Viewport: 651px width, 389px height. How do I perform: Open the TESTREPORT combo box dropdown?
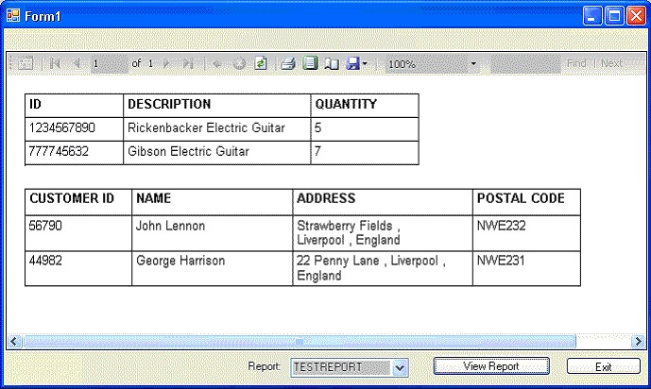400,367
